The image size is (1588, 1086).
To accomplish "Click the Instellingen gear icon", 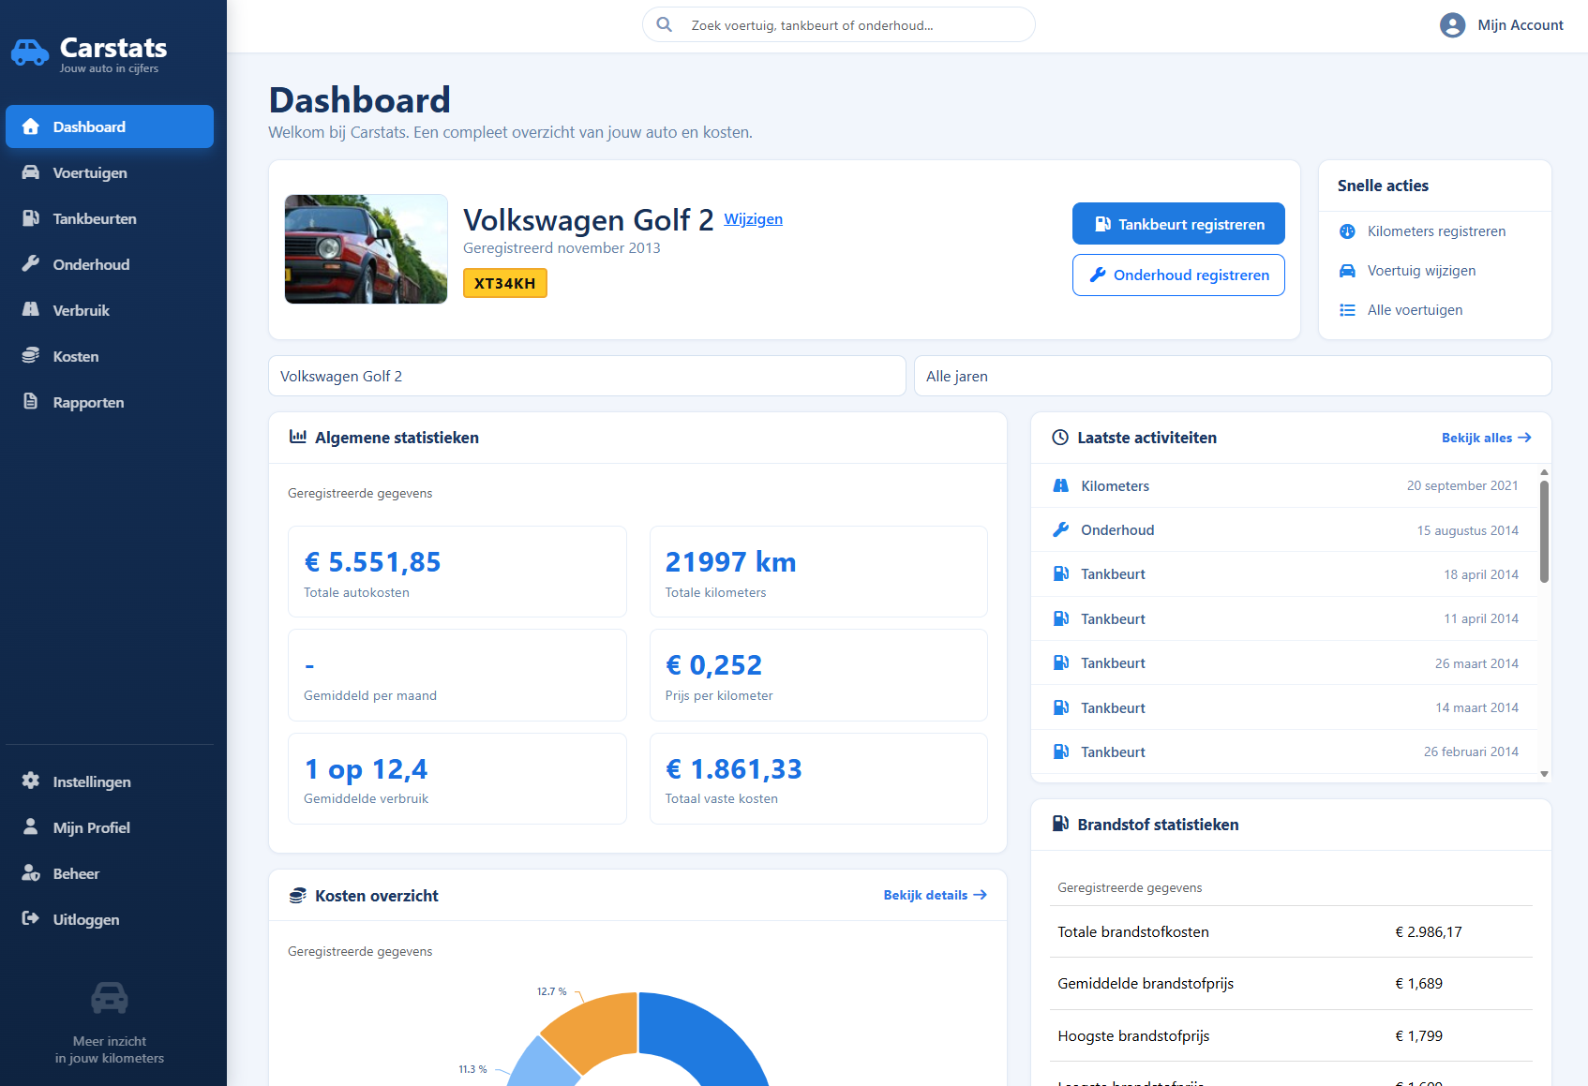I will click(31, 781).
